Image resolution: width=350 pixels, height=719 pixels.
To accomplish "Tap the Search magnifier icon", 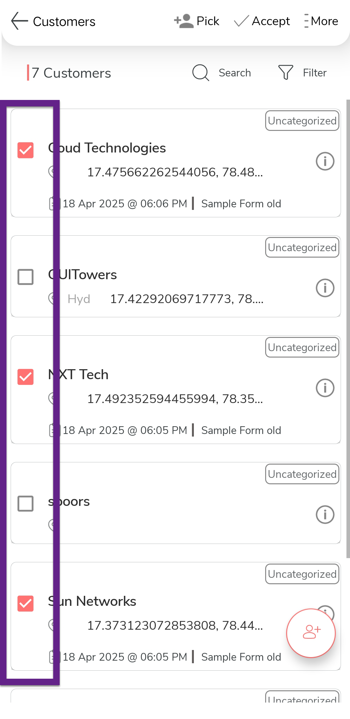I will pos(201,73).
